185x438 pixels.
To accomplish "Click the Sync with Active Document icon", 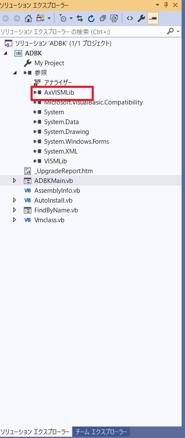I will pos(80,18).
